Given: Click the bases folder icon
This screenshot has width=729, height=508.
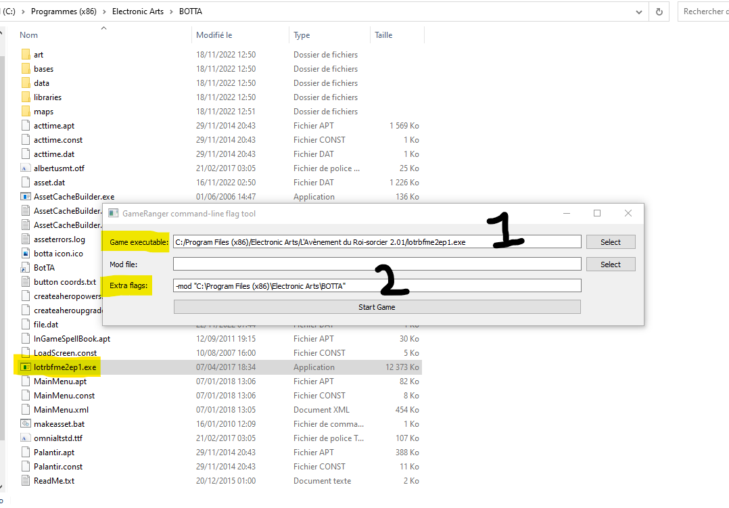Looking at the screenshot, I should (x=26, y=69).
